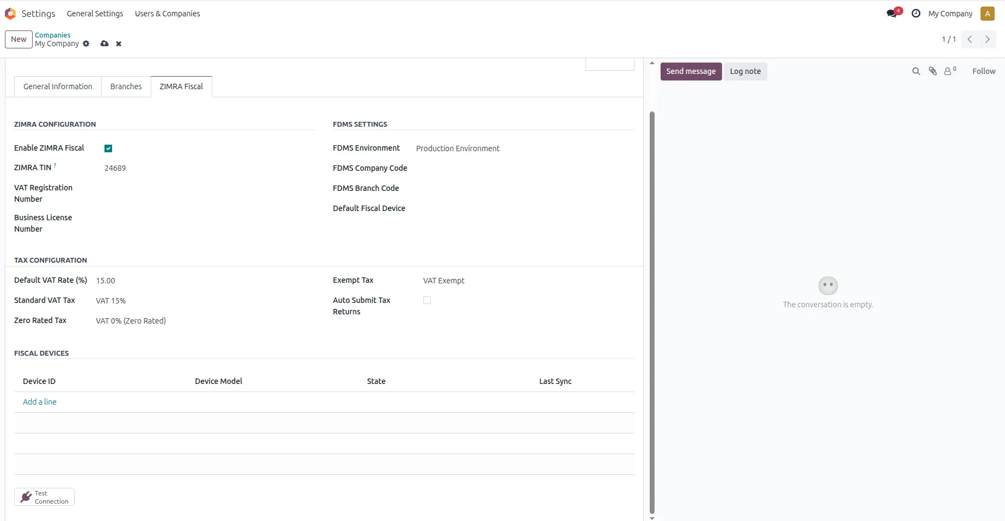The image size is (1005, 521).
Task: Discard changes with the X icon
Action: tap(119, 44)
